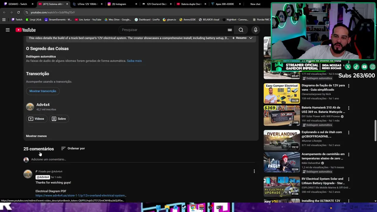This screenshot has width=377, height=212.
Task: Open Nightbot bookmark
Action: pyautogui.click(x=235, y=20)
